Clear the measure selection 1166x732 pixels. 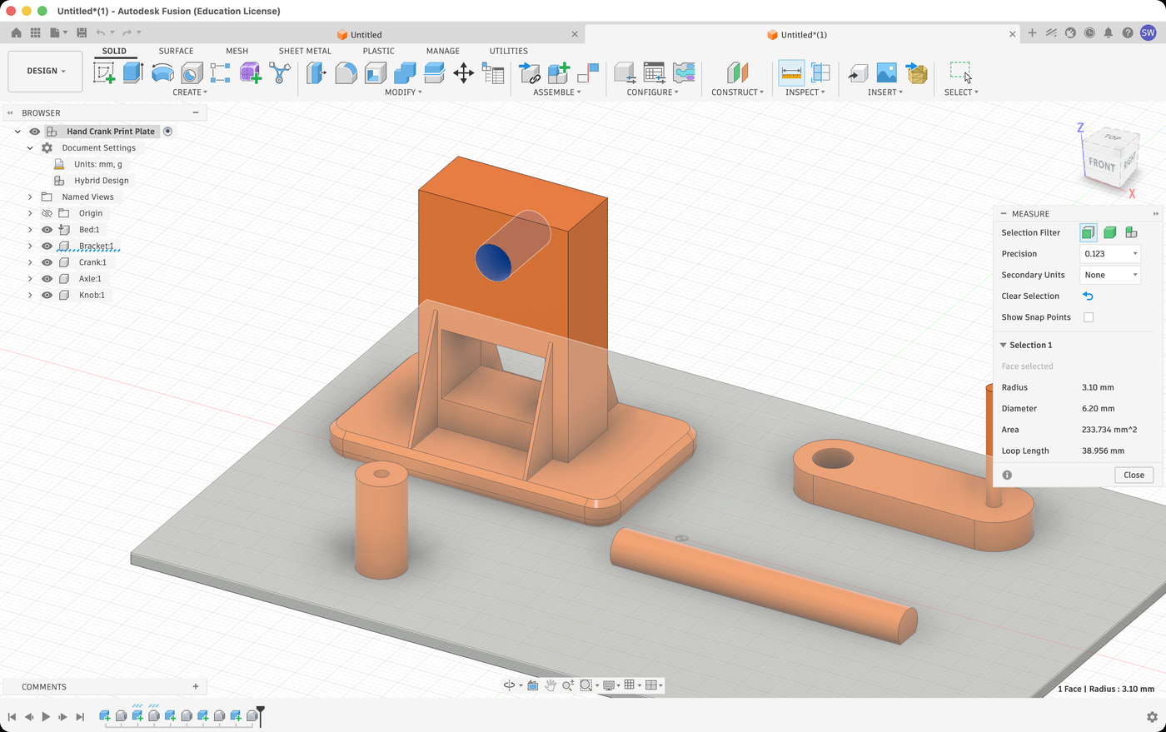pos(1088,296)
